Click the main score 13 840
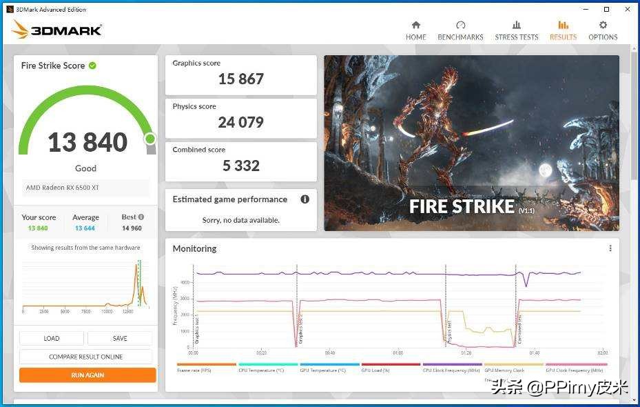Image resolution: width=640 pixels, height=407 pixels. (x=87, y=142)
